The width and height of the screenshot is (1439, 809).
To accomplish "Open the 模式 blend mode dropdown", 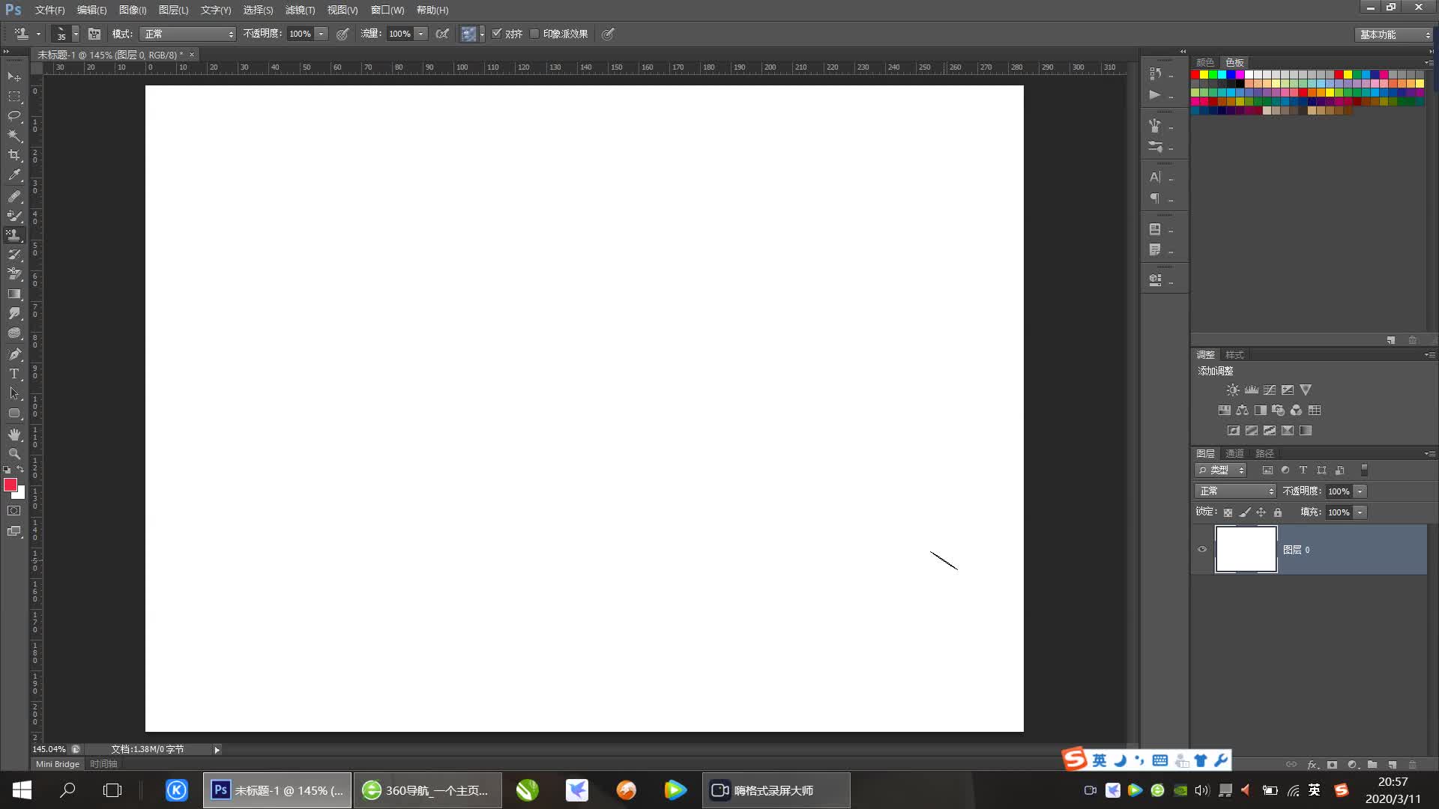I will (x=187, y=34).
